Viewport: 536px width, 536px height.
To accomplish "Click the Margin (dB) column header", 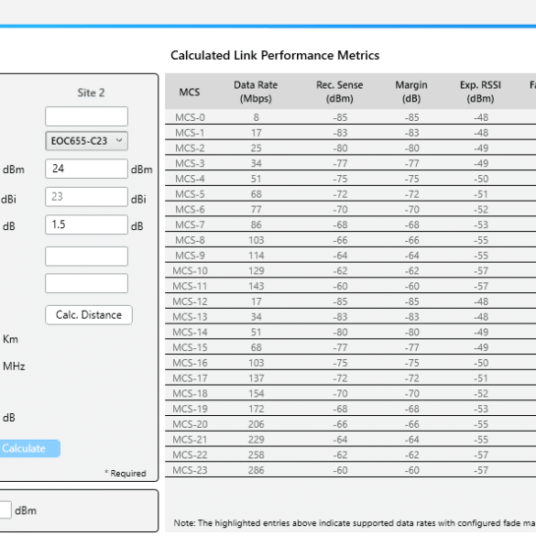I will 411,92.
